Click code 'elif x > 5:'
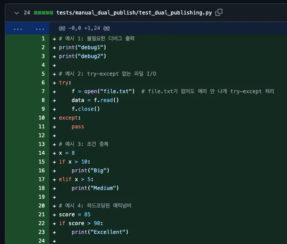This screenshot has height=244, width=287. (x=76, y=179)
